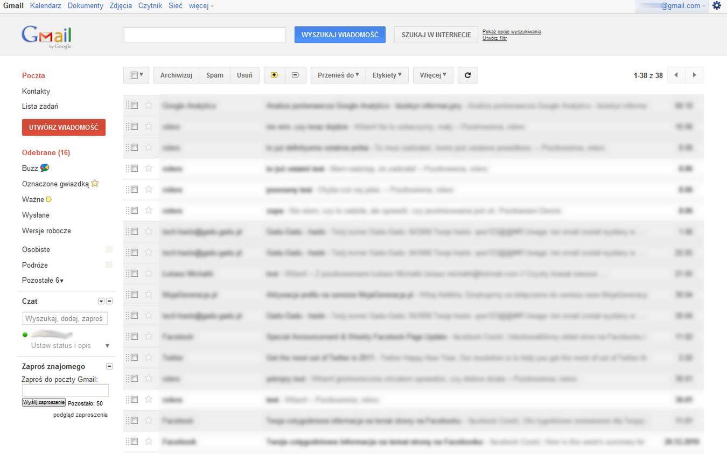
Task: Go to the newer messages arrow
Action: [x=676, y=75]
